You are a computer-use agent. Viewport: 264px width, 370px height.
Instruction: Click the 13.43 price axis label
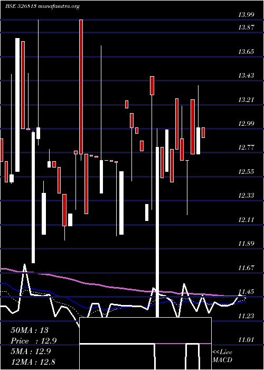point(246,76)
